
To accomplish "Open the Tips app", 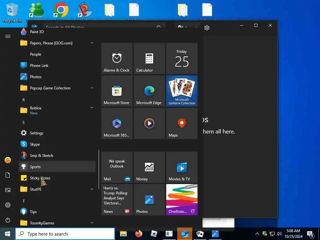I will 57,212.
